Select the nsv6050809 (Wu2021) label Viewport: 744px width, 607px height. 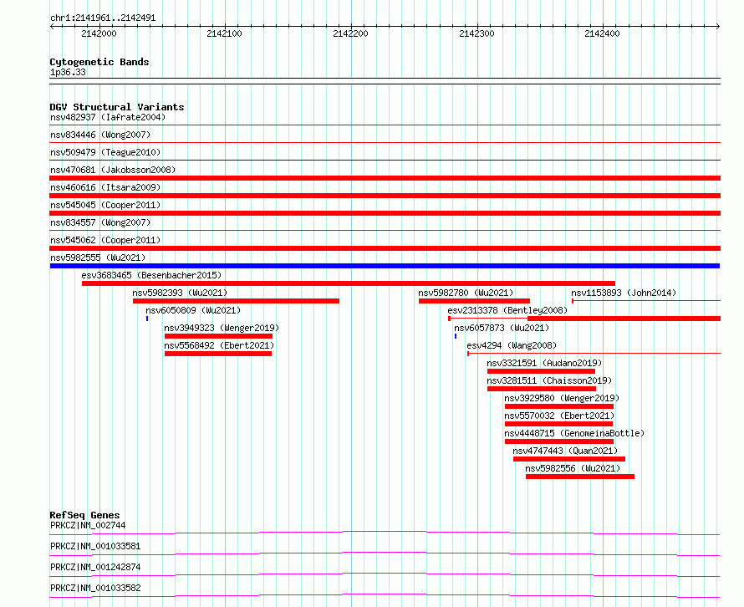[193, 310]
